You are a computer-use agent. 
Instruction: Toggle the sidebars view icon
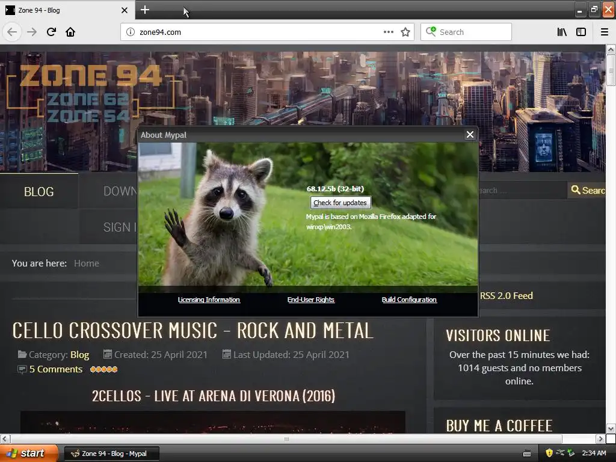click(x=581, y=32)
